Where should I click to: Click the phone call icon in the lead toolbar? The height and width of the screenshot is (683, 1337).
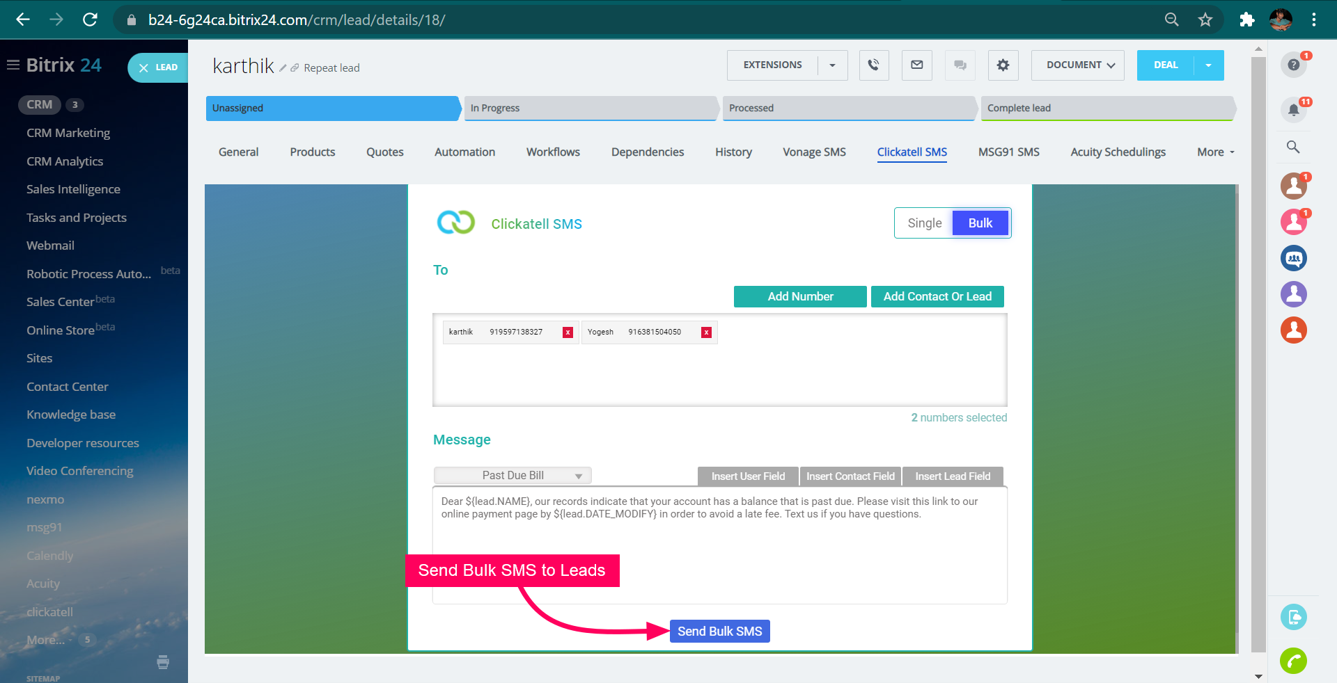[x=874, y=65]
